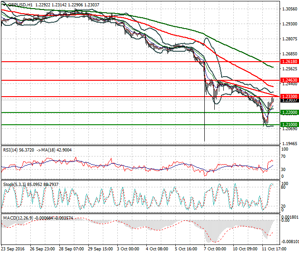
Task: Click the chart menu triangle beside GBPUSD
Action: coord(5,5)
